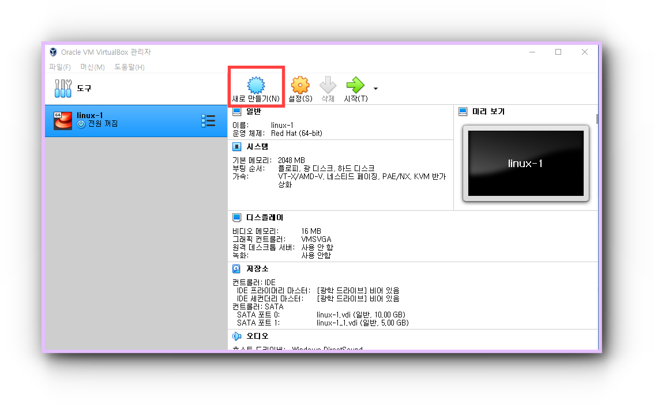The image size is (654, 405).
Task: Open the 디스플레이 settings header link
Action: pyautogui.click(x=265, y=218)
